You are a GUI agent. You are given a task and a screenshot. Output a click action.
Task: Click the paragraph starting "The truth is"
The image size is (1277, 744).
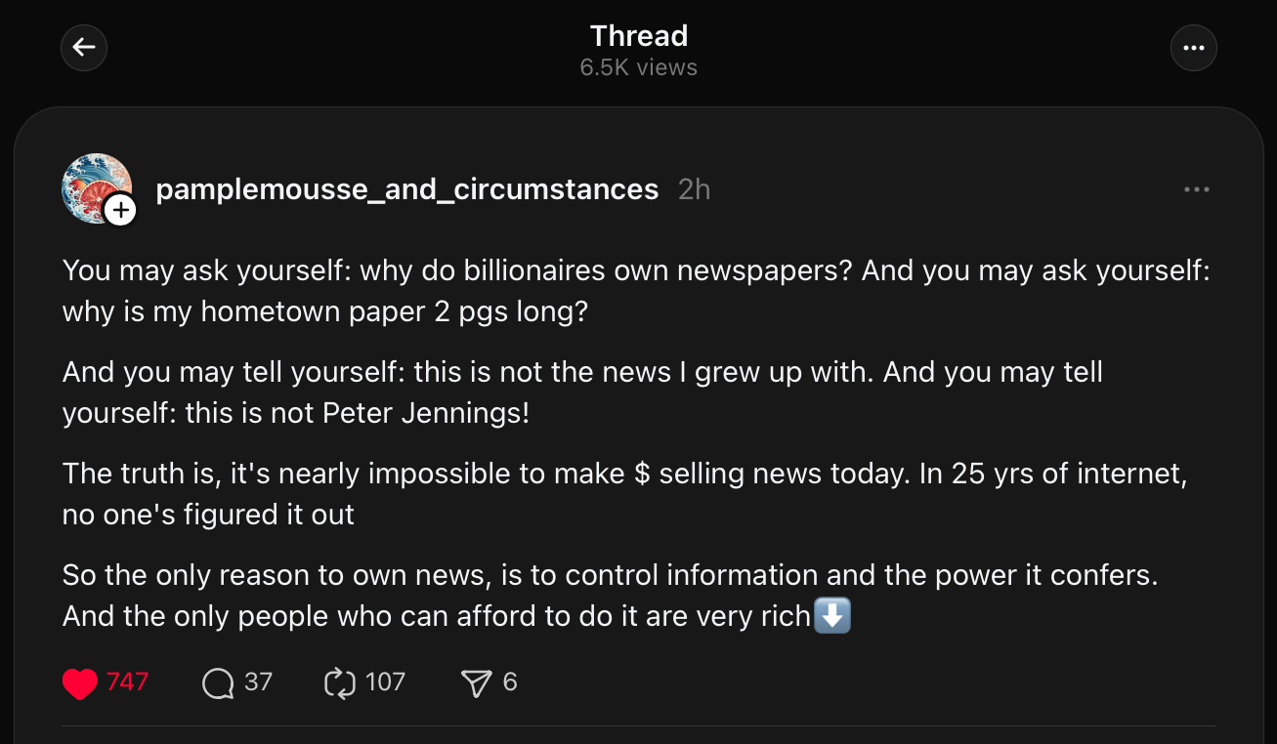pyautogui.click(x=625, y=493)
